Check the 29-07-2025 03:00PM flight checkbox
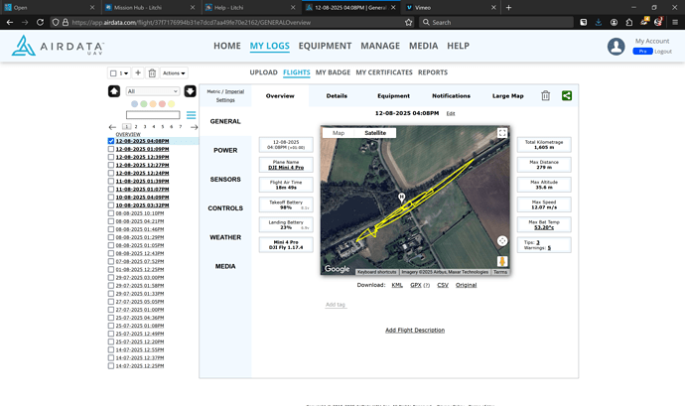The image size is (685, 406). [111, 278]
